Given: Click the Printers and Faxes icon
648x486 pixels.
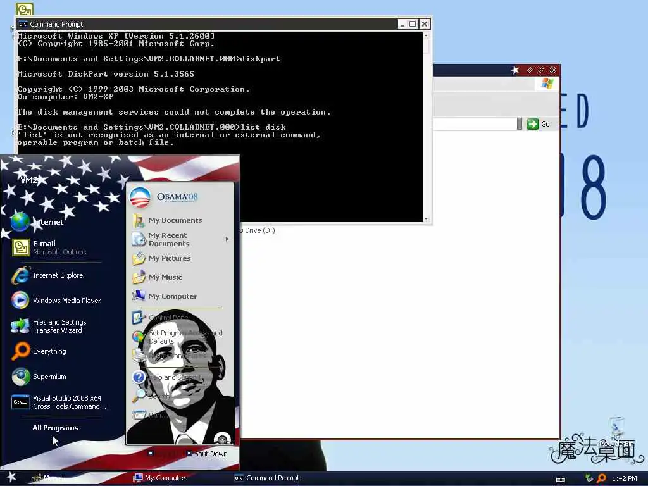Looking at the screenshot, I should 139,355.
